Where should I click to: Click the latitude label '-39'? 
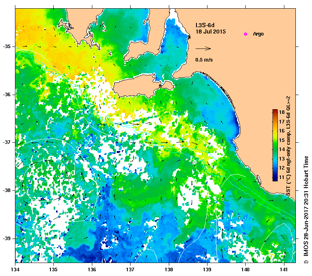[6, 239]
